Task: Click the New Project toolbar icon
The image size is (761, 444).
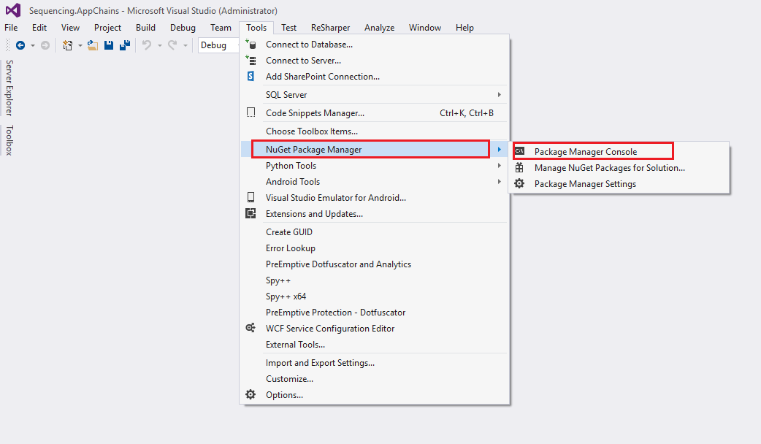Action: point(67,45)
